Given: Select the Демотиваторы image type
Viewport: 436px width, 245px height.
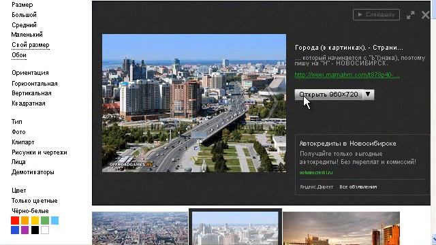Looking at the screenshot, I should pos(33,172).
